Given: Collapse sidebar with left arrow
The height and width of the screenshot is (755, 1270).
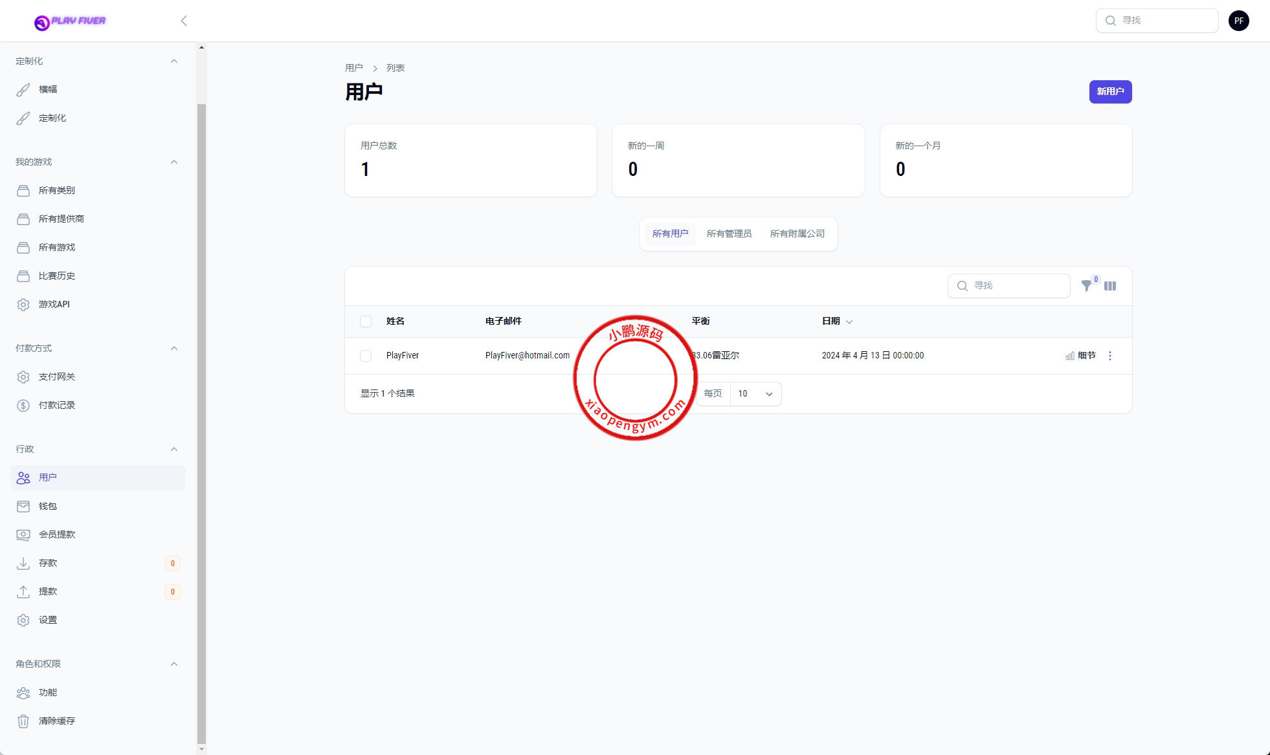Looking at the screenshot, I should click(x=184, y=21).
